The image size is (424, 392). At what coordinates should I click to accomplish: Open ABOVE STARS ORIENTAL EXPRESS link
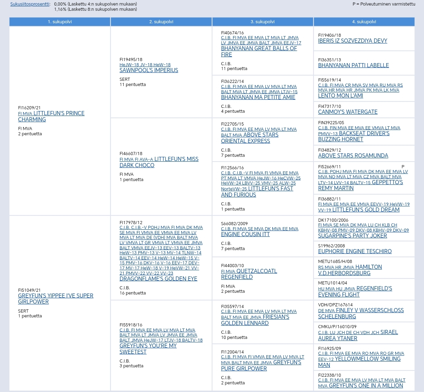point(261,135)
